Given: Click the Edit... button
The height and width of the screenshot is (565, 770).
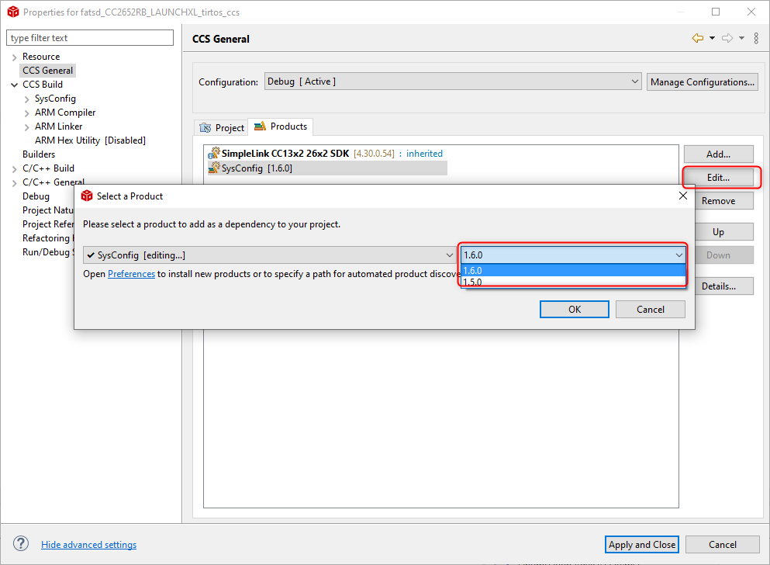Looking at the screenshot, I should coord(719,178).
